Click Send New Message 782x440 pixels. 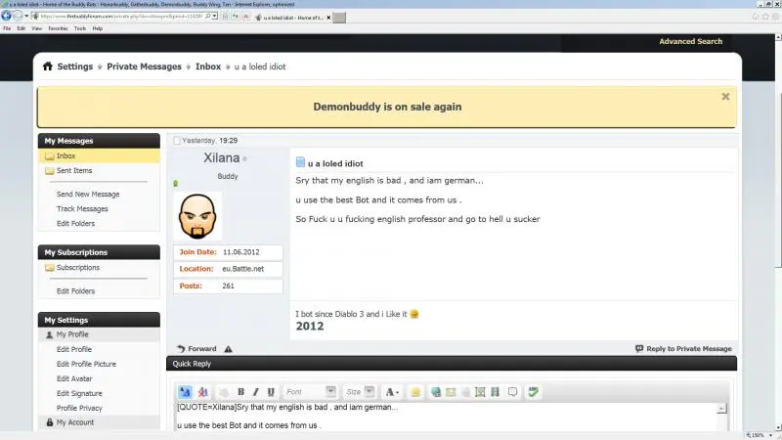click(x=88, y=194)
